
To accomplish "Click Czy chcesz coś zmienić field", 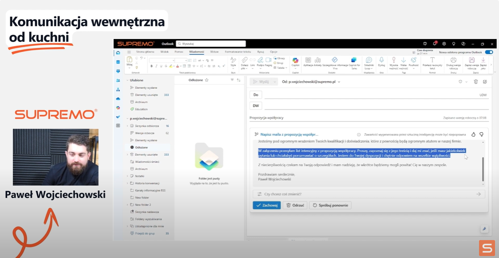I will [369, 194].
